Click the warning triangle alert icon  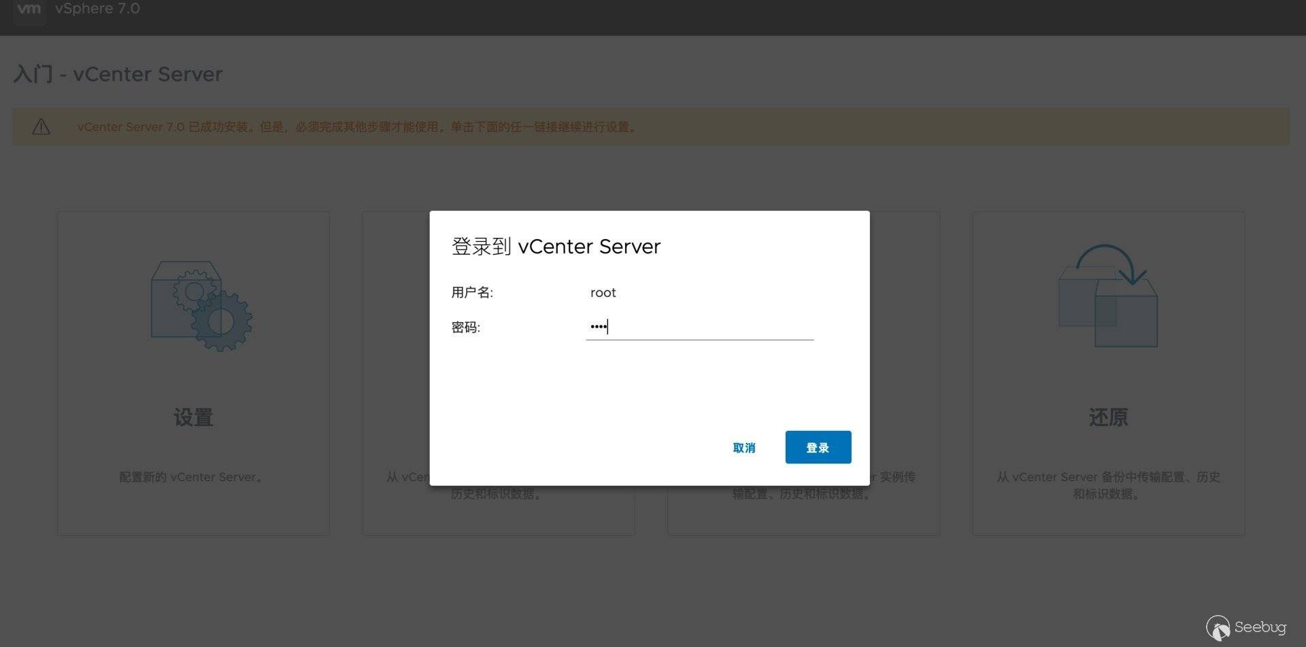pos(41,126)
